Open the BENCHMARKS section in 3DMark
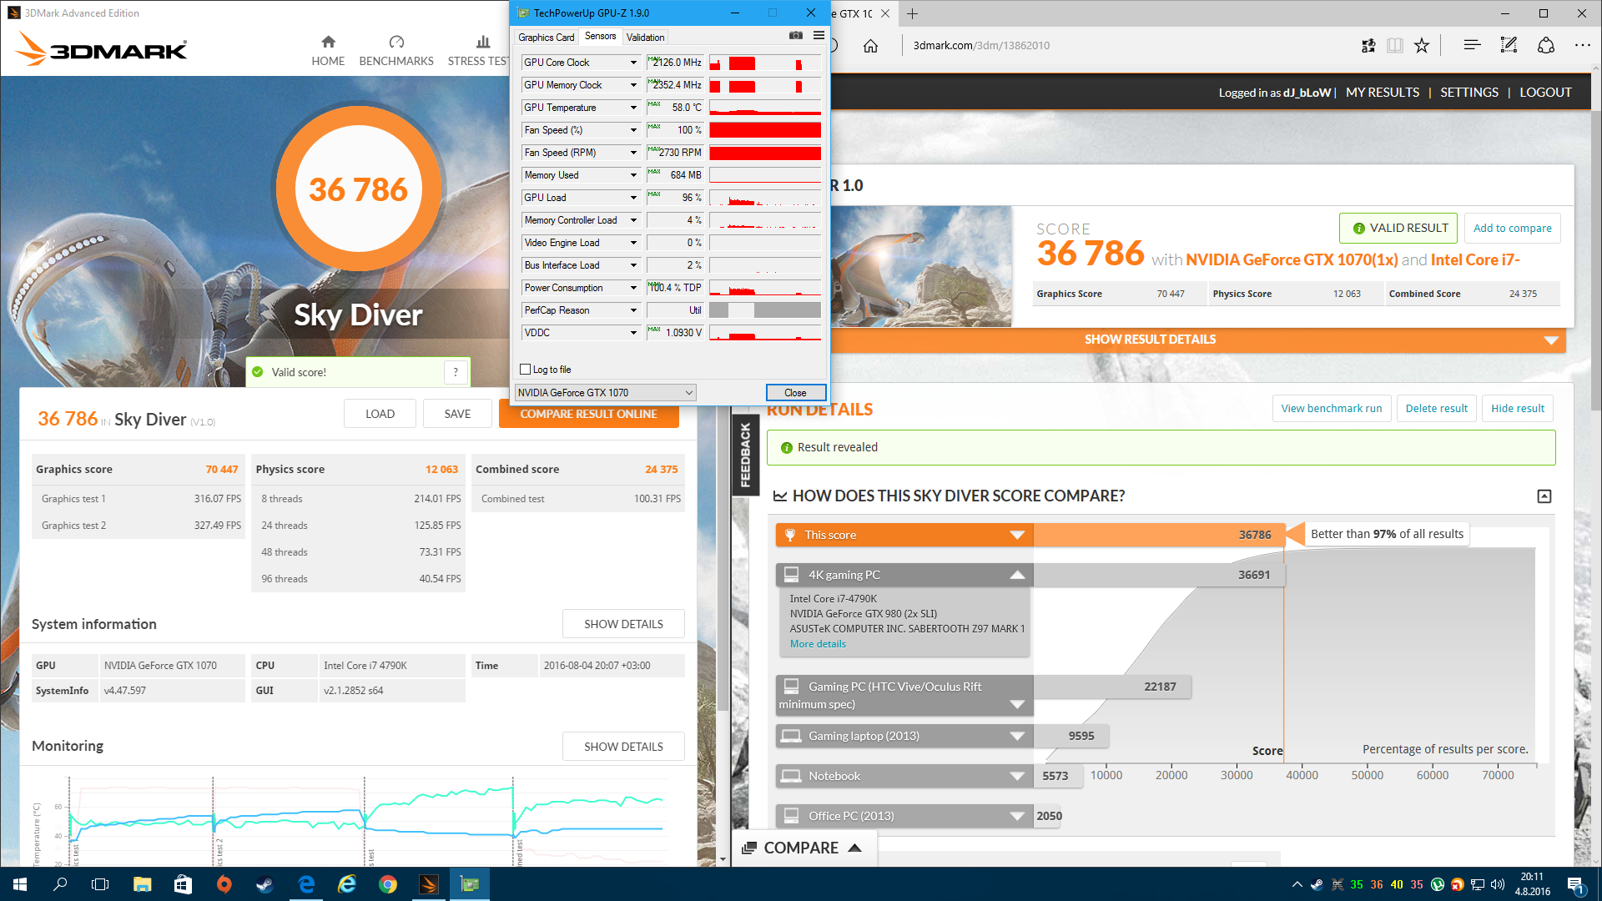 [396, 51]
